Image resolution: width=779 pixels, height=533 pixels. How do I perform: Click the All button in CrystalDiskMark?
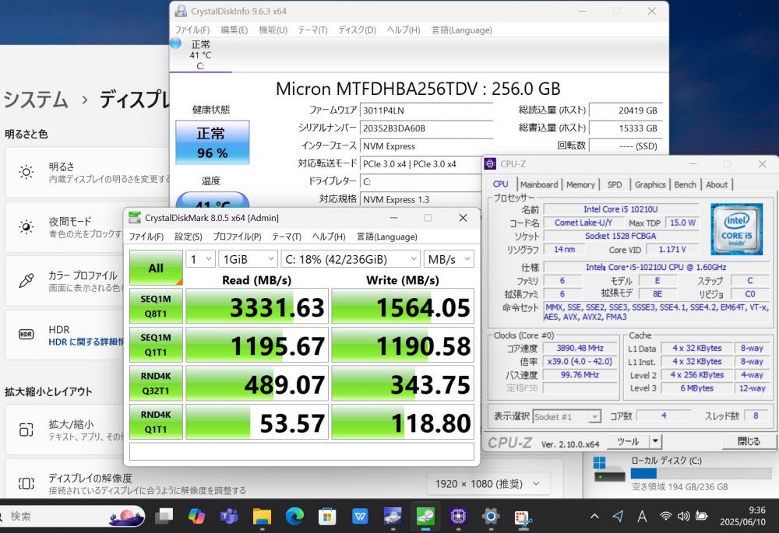click(x=156, y=268)
